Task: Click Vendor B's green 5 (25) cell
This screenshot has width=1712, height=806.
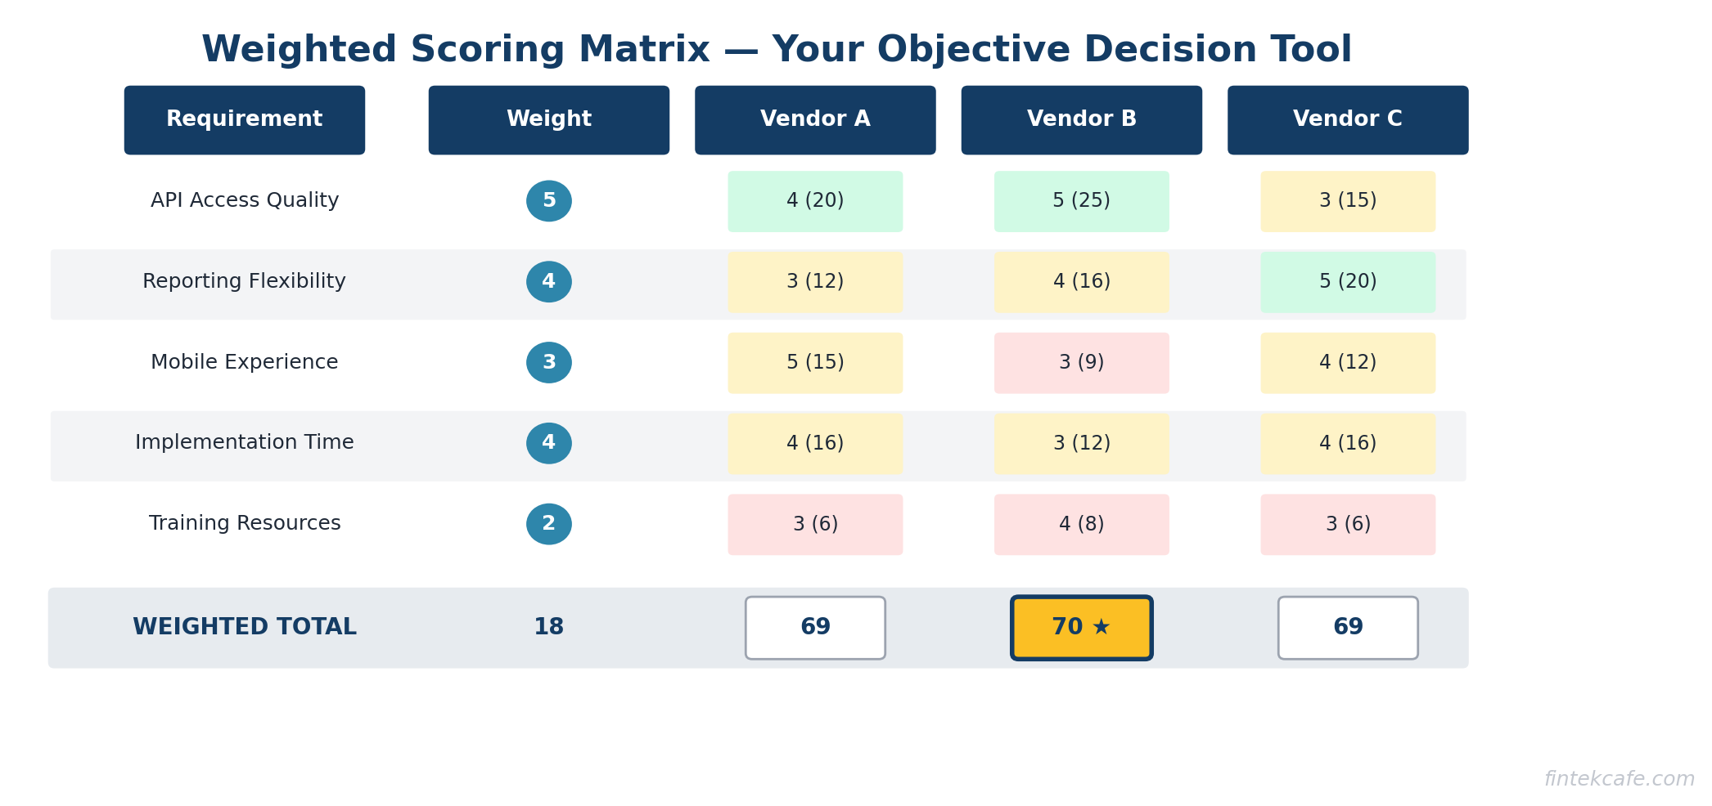Action: point(1081,201)
